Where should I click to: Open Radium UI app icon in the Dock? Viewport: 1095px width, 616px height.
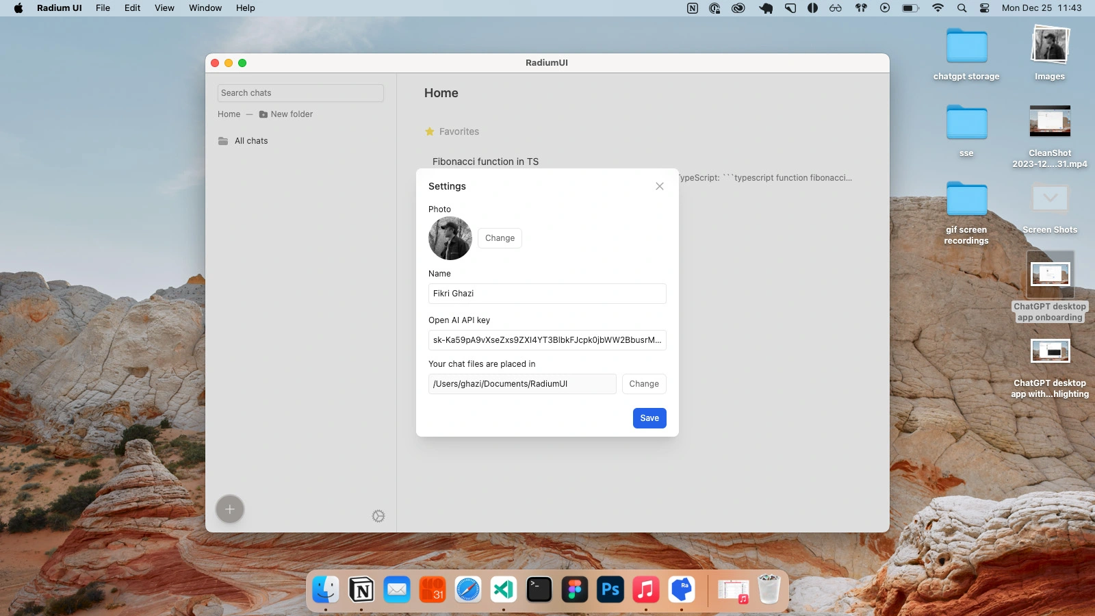(682, 589)
